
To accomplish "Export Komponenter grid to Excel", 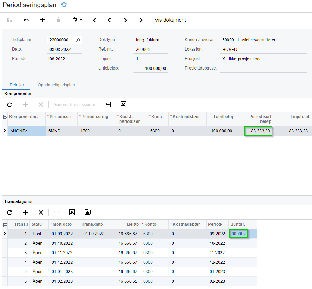I will tap(124, 104).
